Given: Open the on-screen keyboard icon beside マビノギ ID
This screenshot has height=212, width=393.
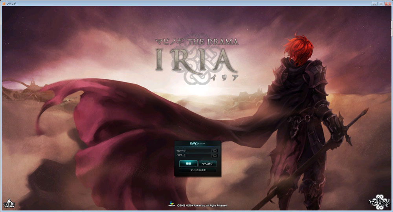Looking at the screenshot, I should (x=215, y=151).
